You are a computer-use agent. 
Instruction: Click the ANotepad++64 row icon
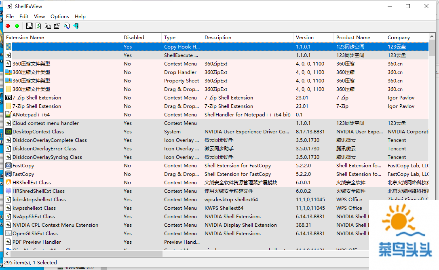pos(8,114)
